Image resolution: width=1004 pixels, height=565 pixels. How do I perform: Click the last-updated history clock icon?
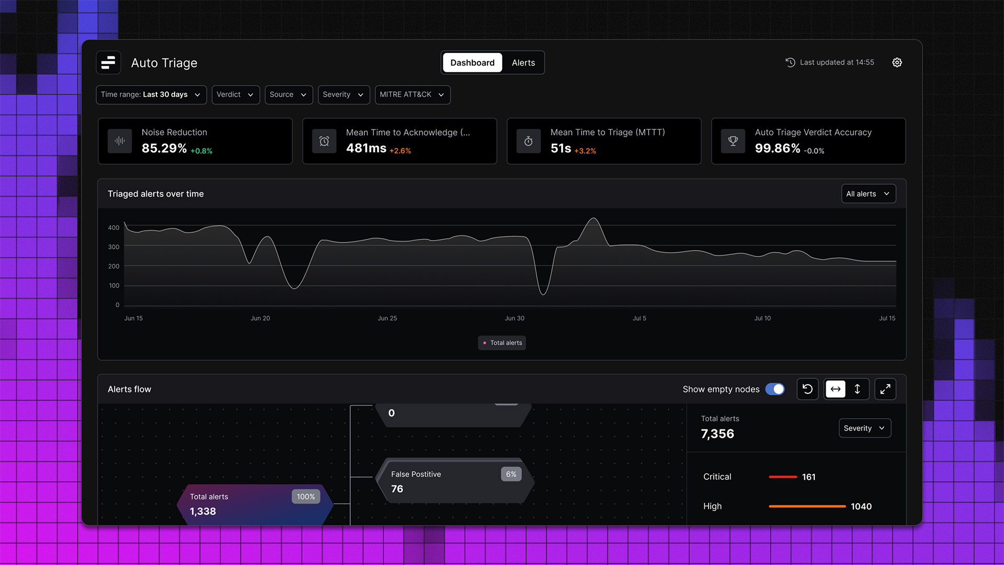point(790,62)
